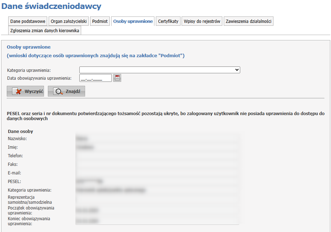Click the E-mail value field
The height and width of the screenshot is (232, 331).
(x=157, y=173)
